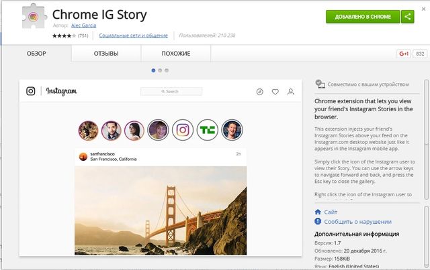Click the G+1 button
The image size is (430, 270).
(x=404, y=54)
